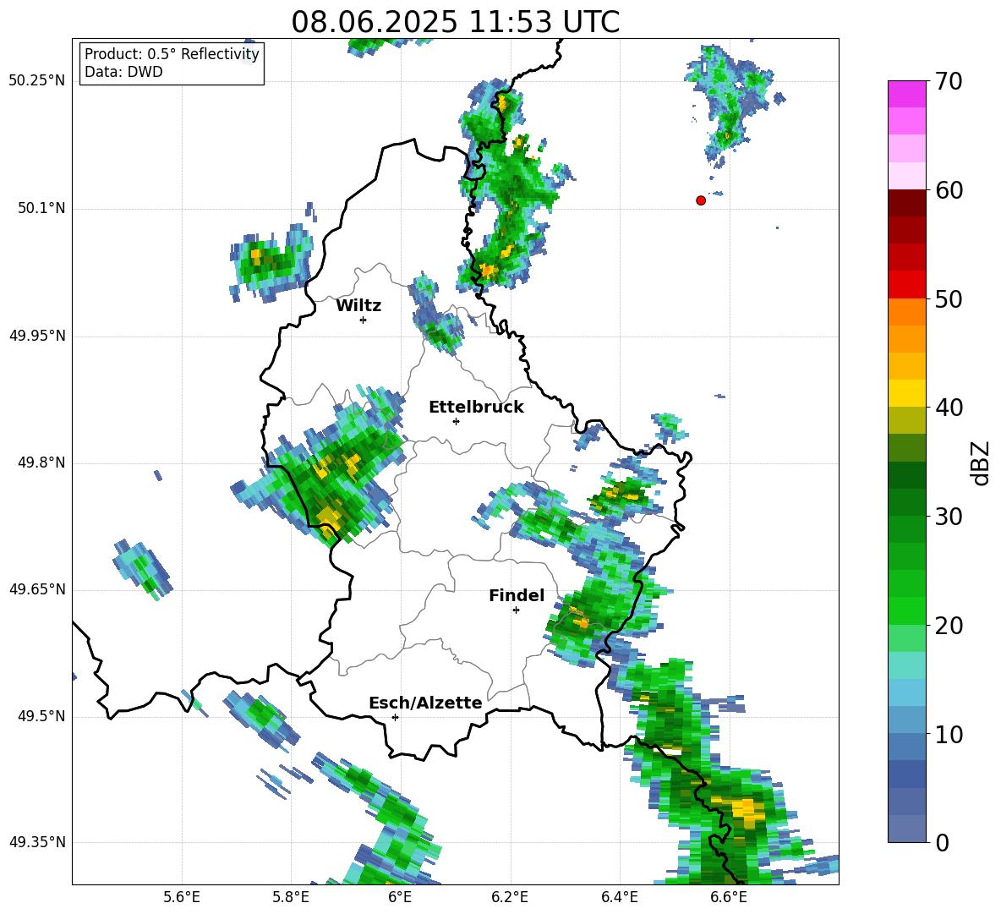Click the isolated echo near 49.65°N west edge
The width and height of the screenshot is (1001, 914).
(x=142, y=569)
